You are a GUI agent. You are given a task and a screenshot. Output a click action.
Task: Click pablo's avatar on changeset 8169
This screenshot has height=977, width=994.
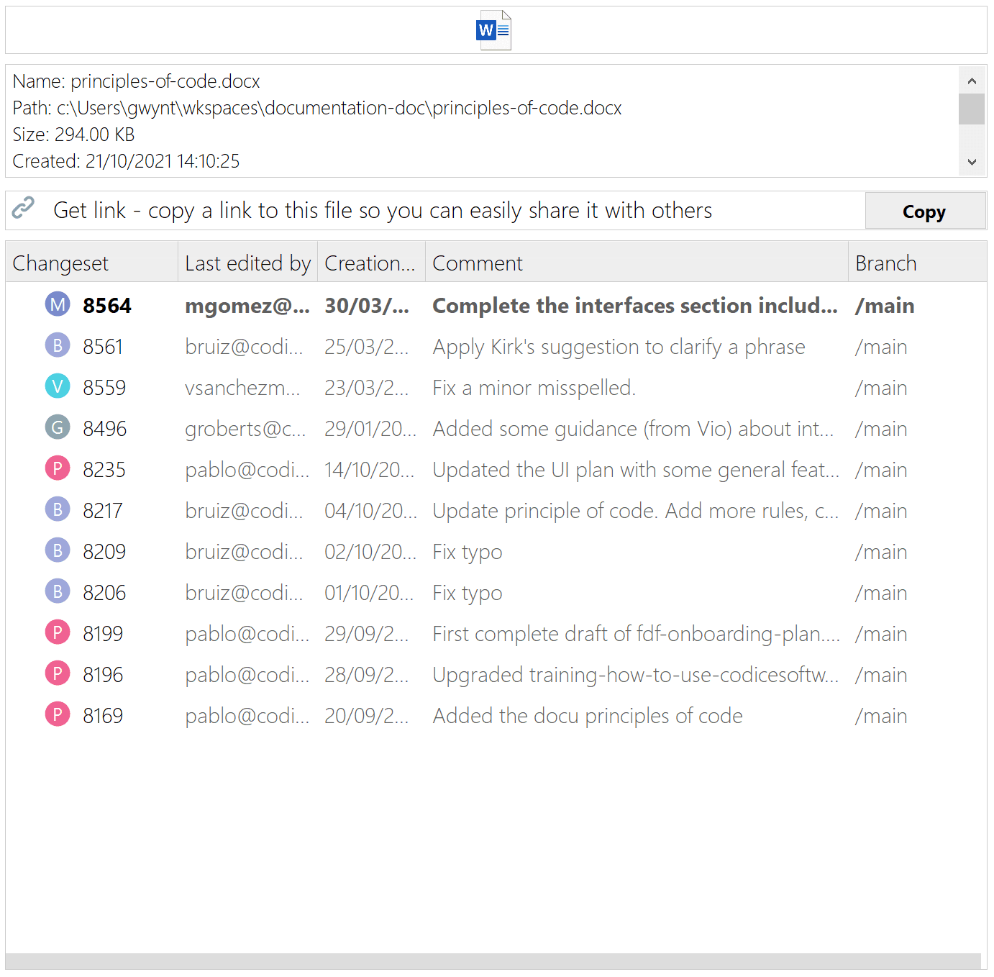coord(58,714)
